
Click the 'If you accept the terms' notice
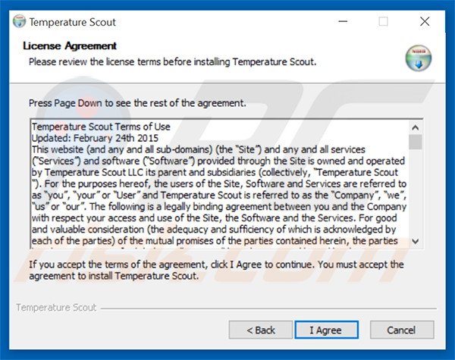216,270
